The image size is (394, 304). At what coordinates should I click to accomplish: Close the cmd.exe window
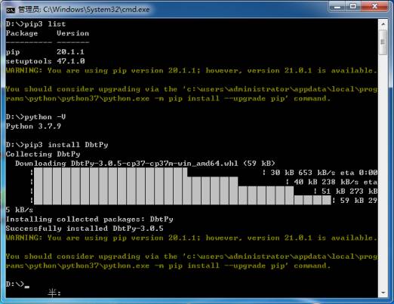click(374, 7)
